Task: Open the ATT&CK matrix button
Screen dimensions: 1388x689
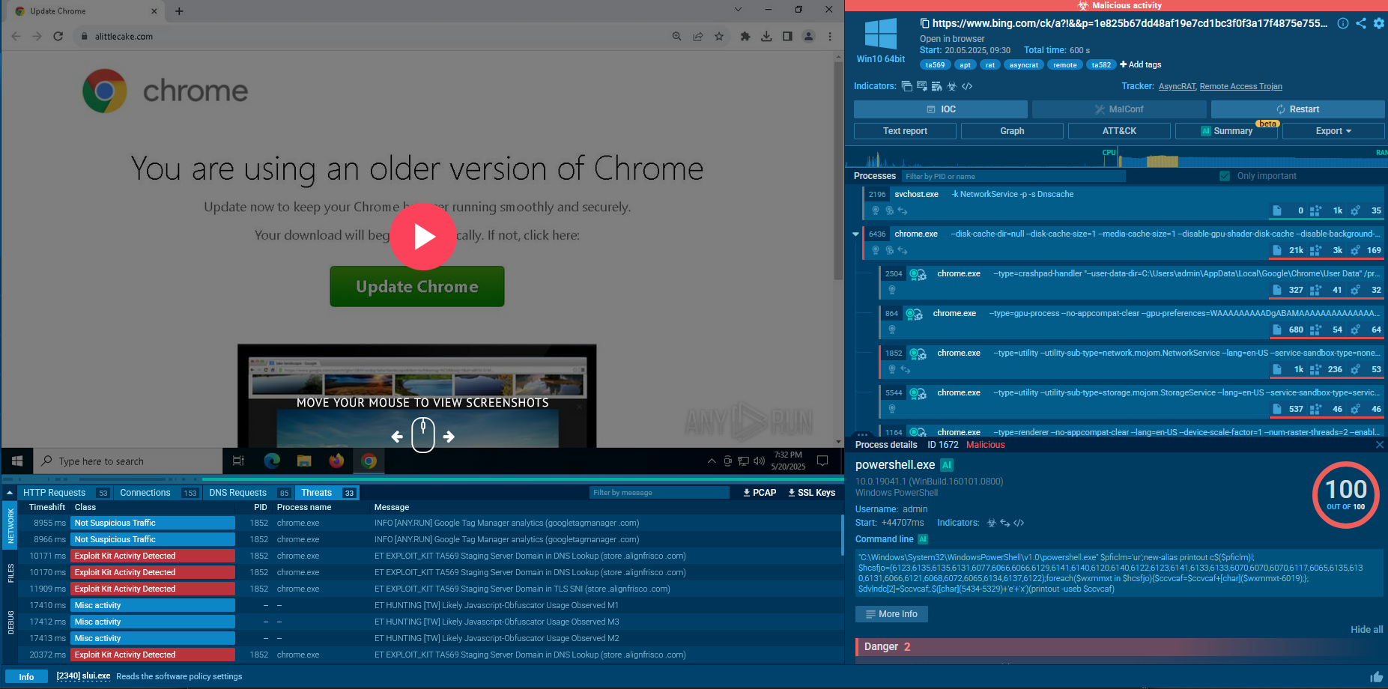Action: click(1119, 131)
